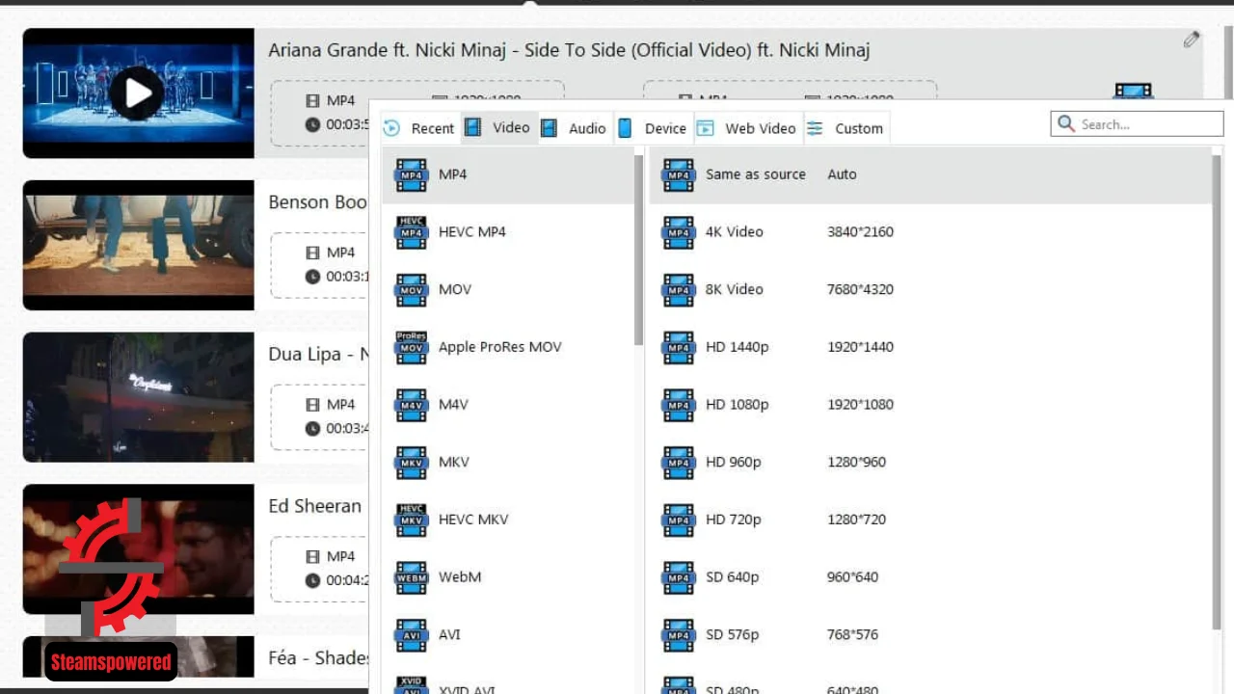
Task: Select the Custom tab
Action: click(x=845, y=128)
